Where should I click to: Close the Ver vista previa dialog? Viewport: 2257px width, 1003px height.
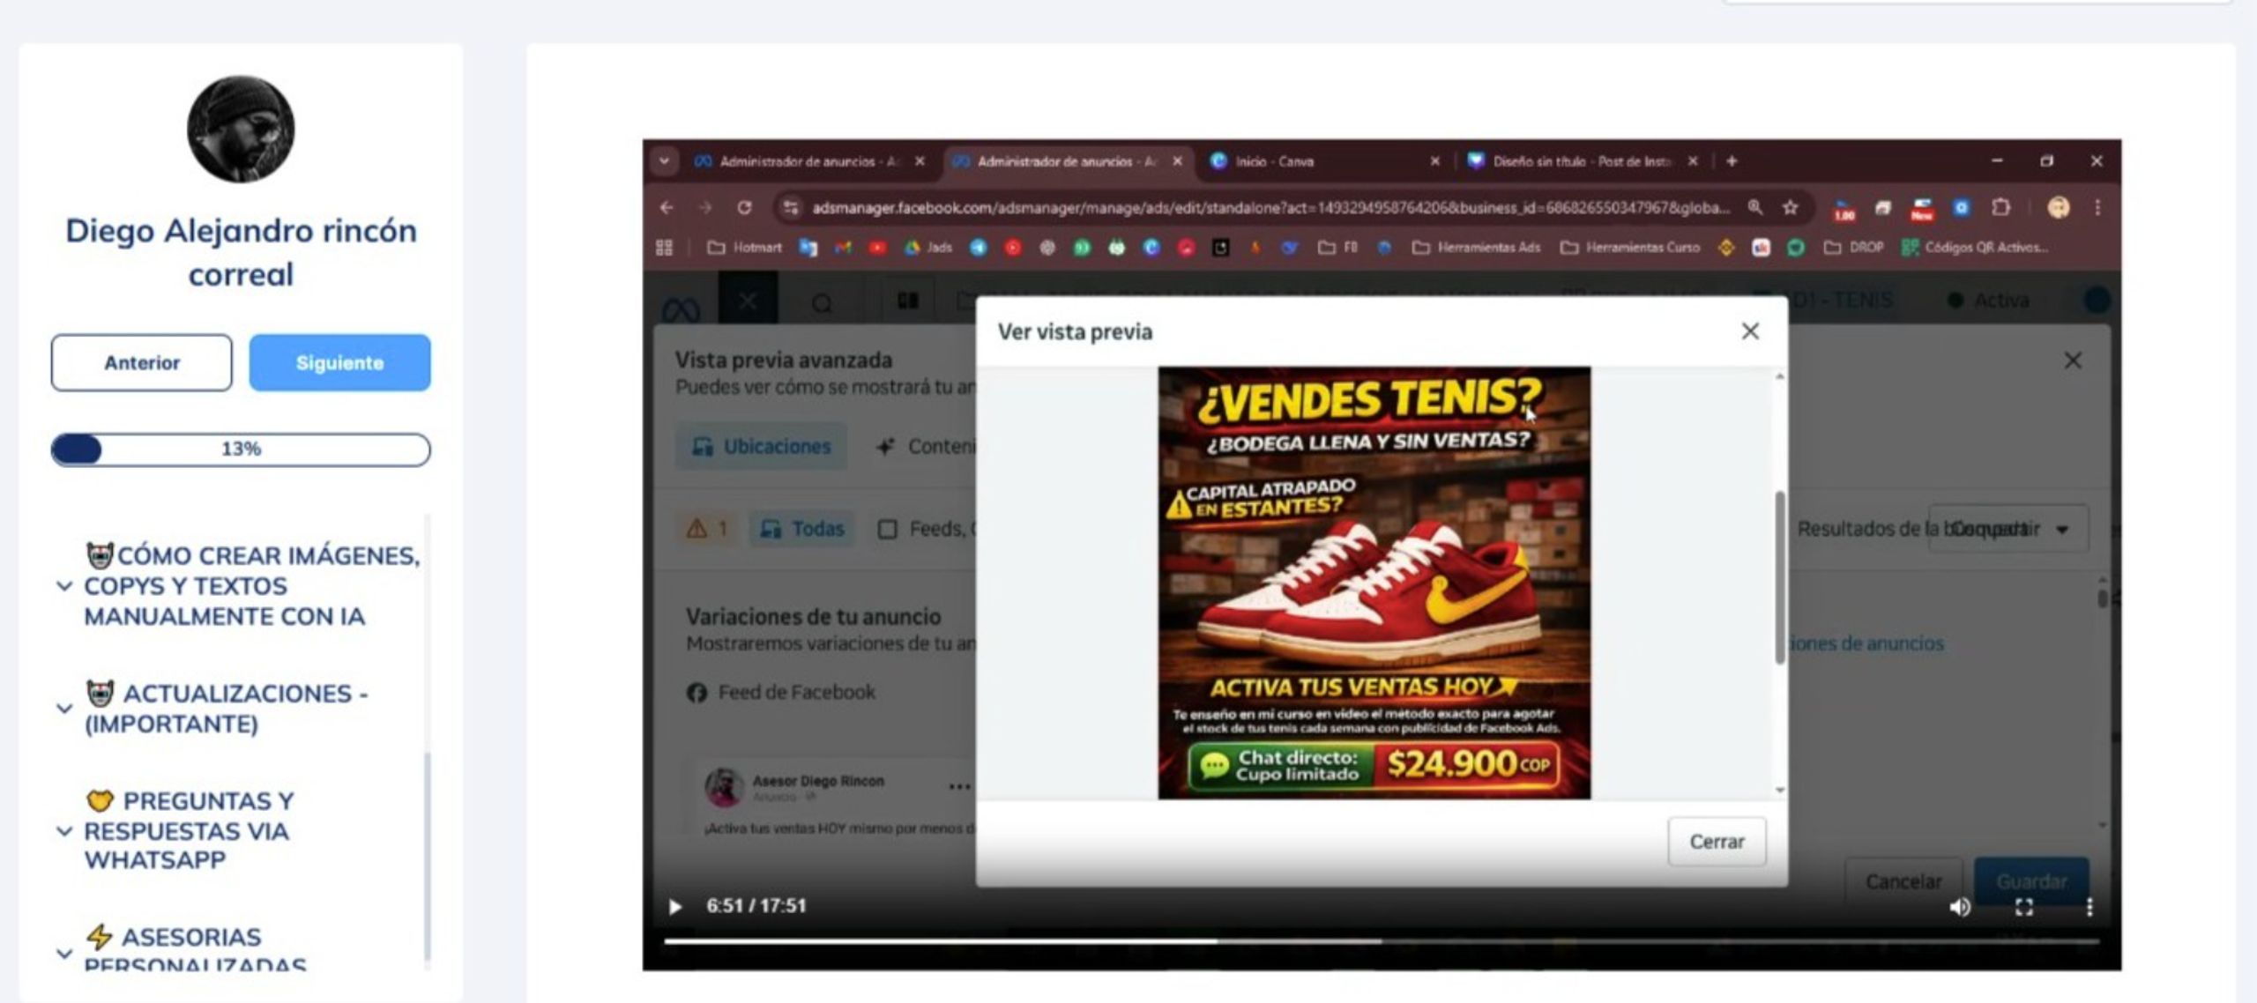1750,331
